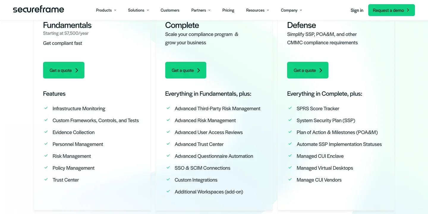Image resolution: width=428 pixels, height=214 pixels.
Task: Click the checkmark beside Manage CUI Vendors
Action: click(x=290, y=180)
